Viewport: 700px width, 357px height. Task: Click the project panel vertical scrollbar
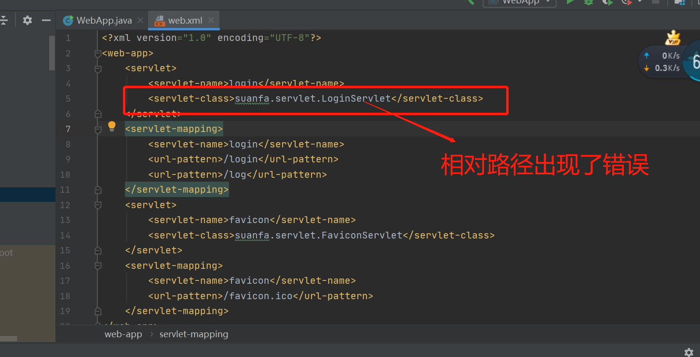(52, 53)
